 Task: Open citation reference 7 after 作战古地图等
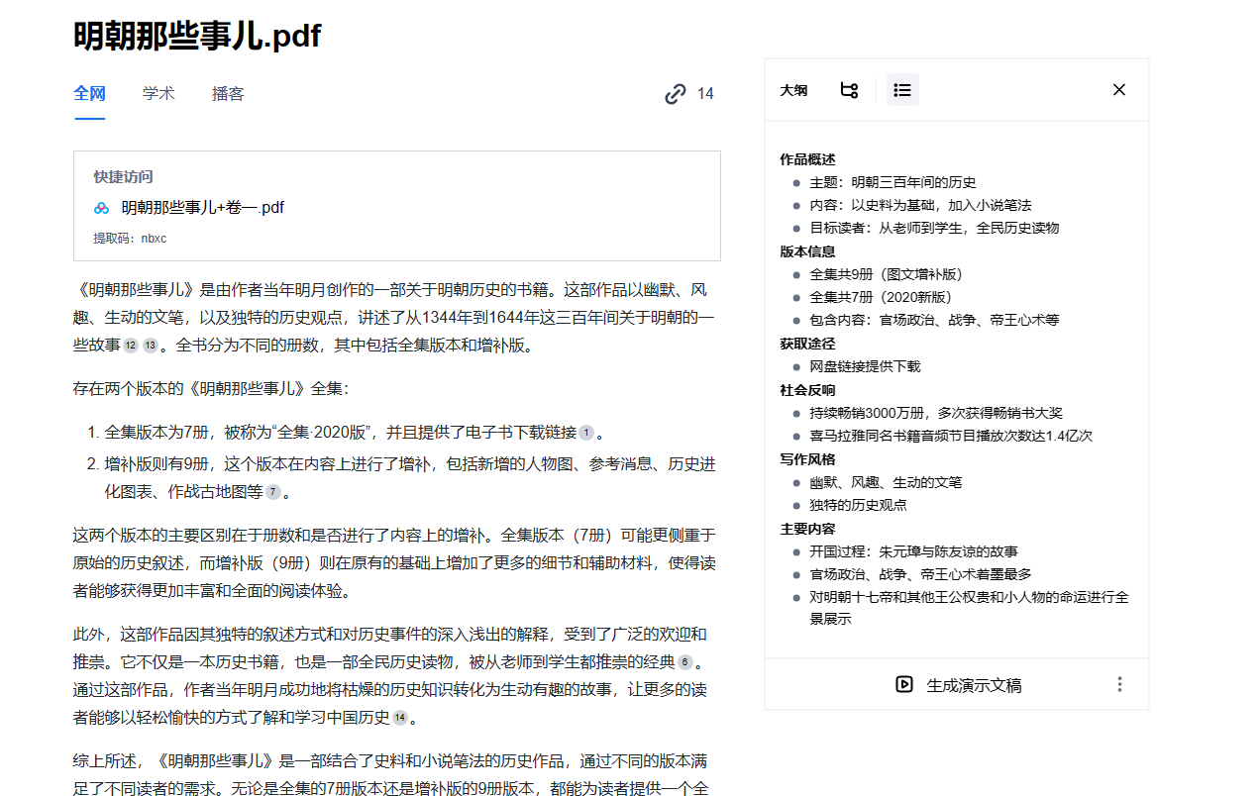pos(273,492)
